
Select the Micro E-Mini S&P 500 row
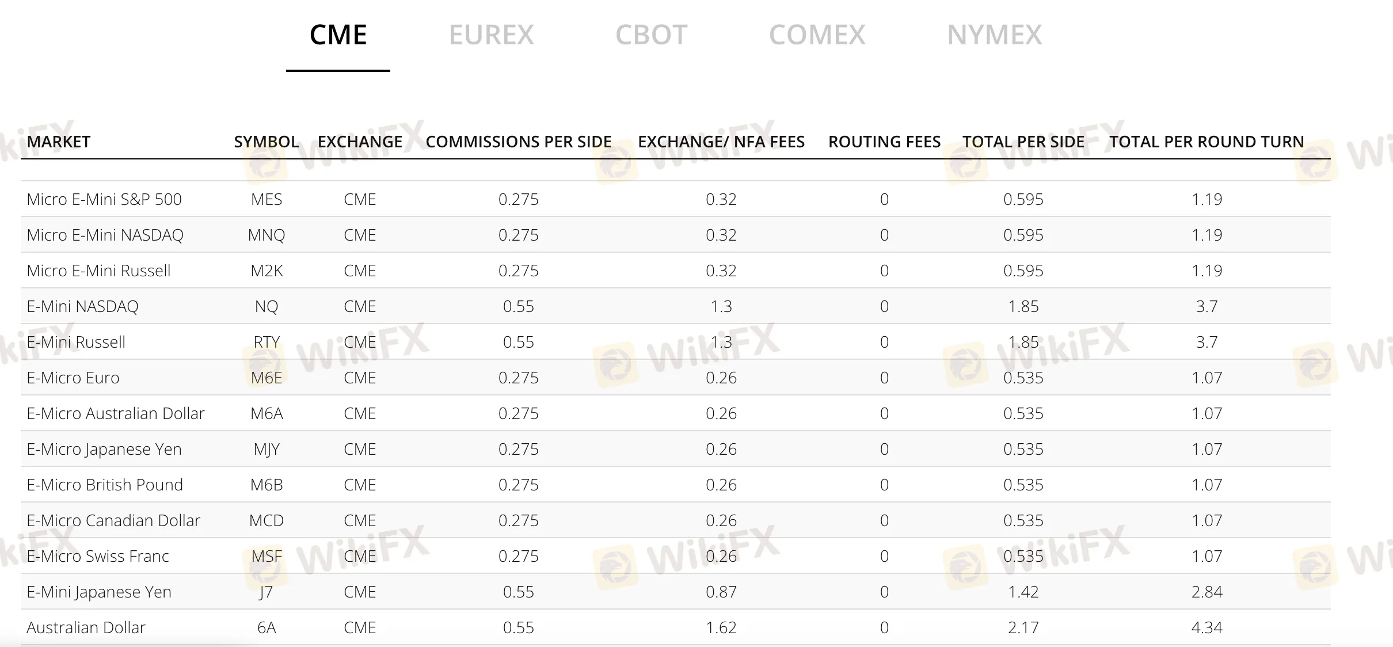pyautogui.click(x=104, y=199)
